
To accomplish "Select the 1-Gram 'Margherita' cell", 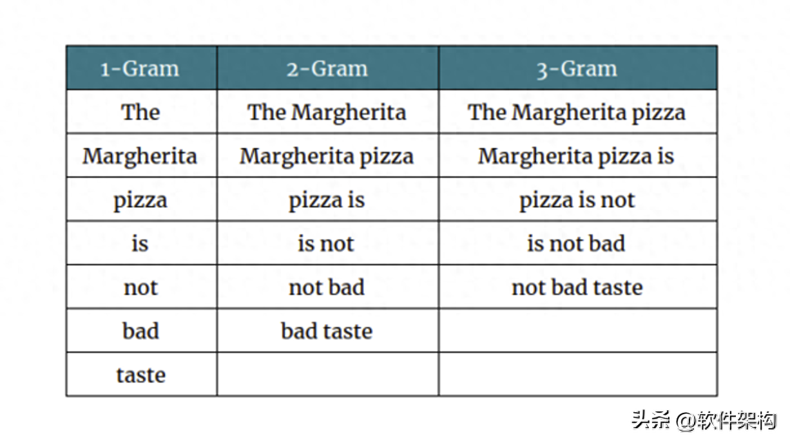I will pos(141,156).
